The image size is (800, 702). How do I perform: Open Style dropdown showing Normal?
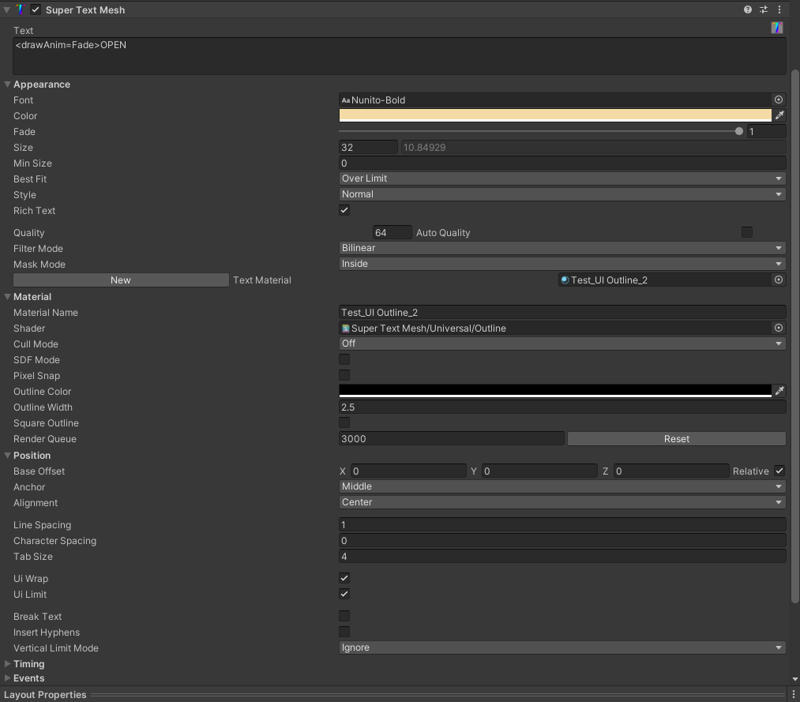(x=562, y=194)
